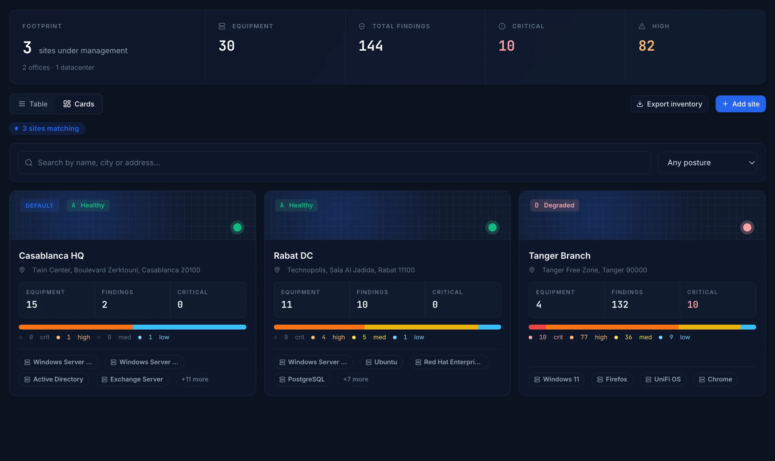This screenshot has width=775, height=461.
Task: Click Casablanca HQ severity bar
Action: pyautogui.click(x=132, y=327)
